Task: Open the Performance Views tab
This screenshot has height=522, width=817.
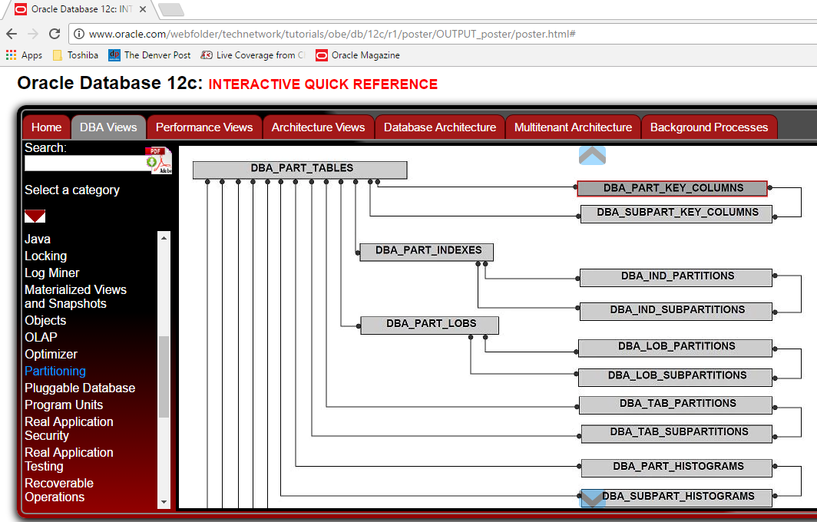Action: click(204, 127)
